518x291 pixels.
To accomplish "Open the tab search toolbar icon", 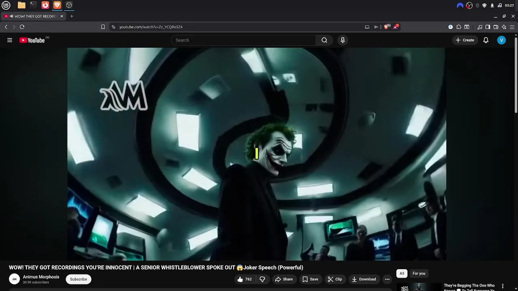I will pyautogui.click(x=467, y=27).
